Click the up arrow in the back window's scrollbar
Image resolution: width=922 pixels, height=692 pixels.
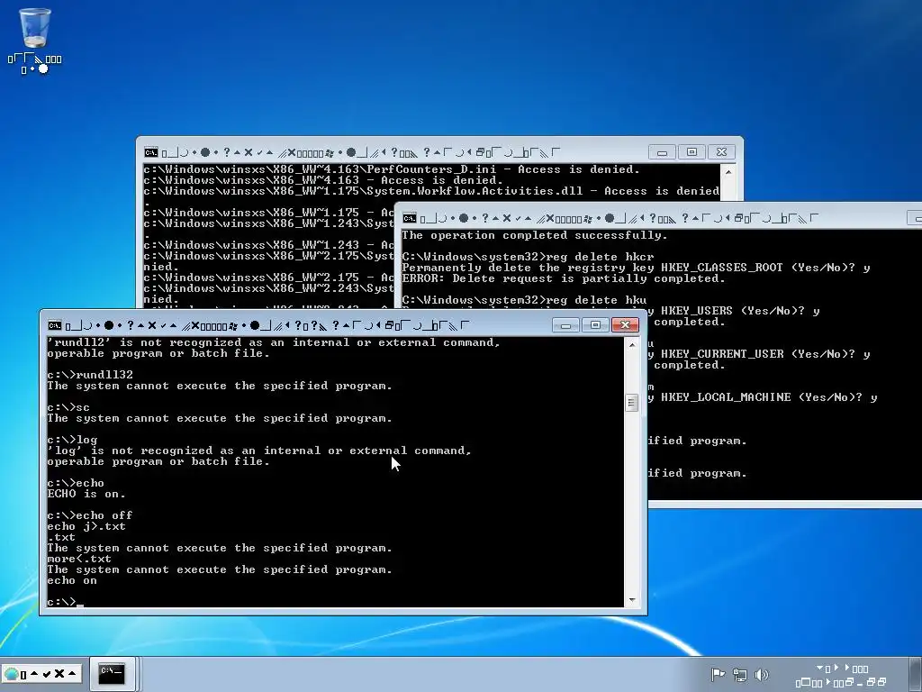pyautogui.click(x=728, y=172)
